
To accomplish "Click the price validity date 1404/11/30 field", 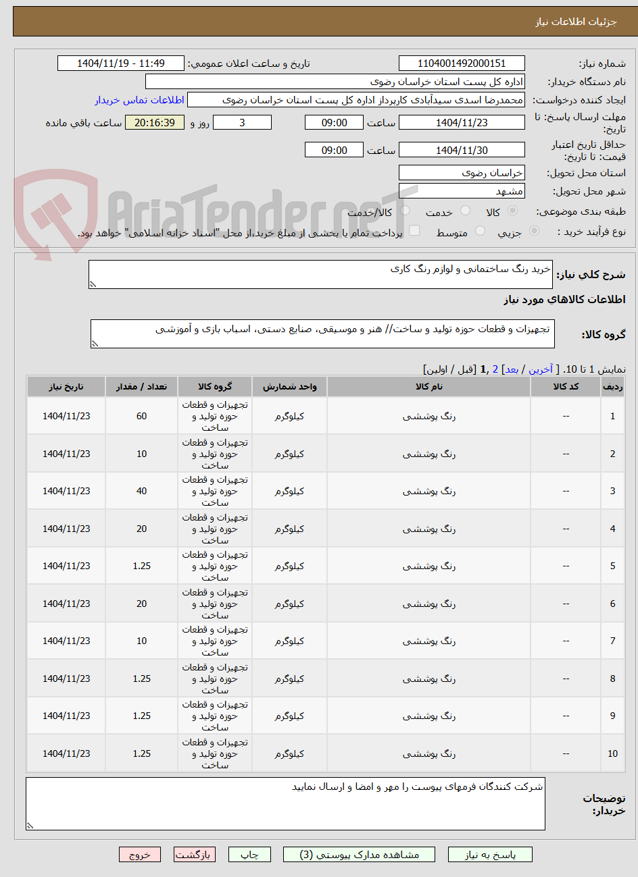I will (x=462, y=150).
